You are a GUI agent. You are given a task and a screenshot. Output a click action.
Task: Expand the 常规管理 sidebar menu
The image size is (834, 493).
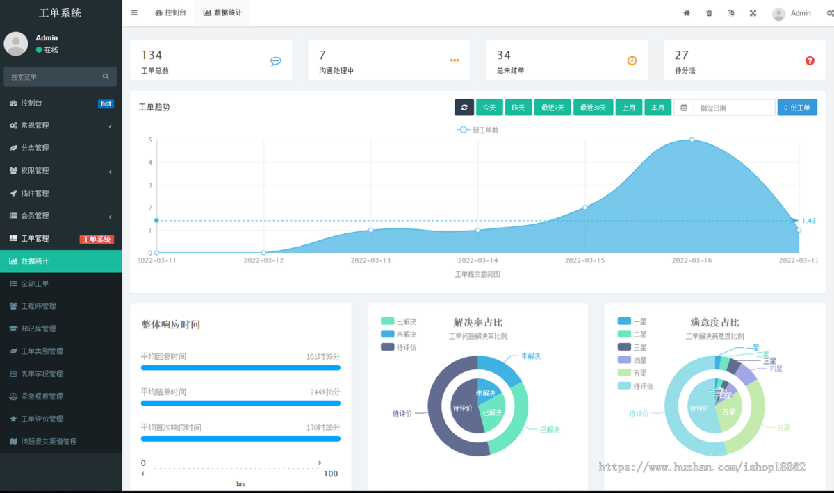60,126
